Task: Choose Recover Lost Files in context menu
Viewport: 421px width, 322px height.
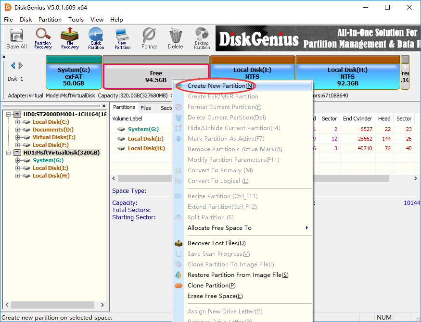Action: [216, 243]
